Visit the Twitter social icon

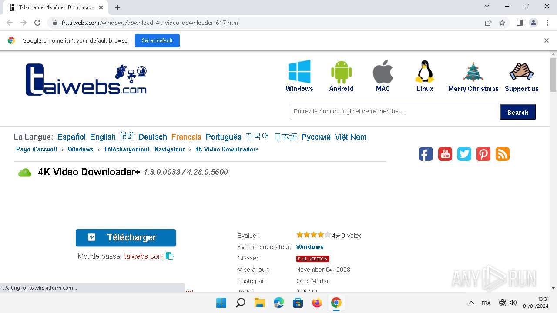[x=464, y=154]
